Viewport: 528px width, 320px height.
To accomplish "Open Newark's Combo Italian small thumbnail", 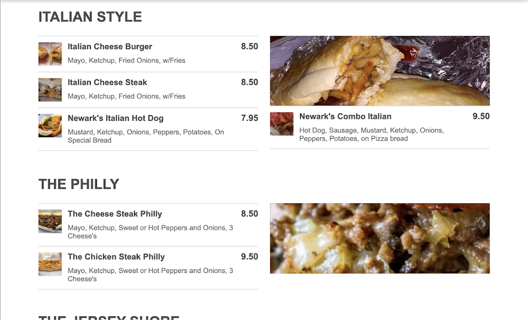I will click(x=282, y=124).
